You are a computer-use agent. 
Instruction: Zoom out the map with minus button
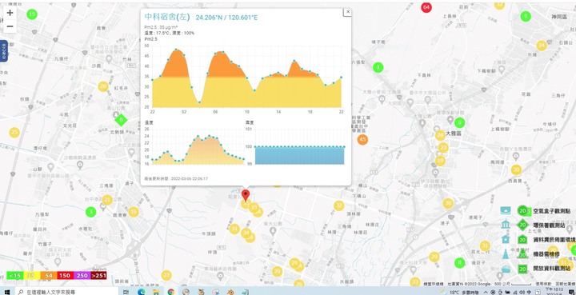(10, 26)
